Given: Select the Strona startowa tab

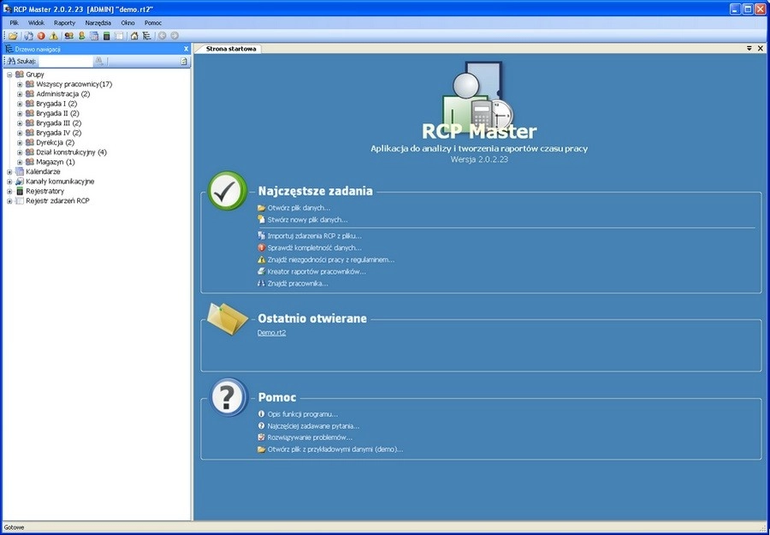Looking at the screenshot, I should pos(230,49).
